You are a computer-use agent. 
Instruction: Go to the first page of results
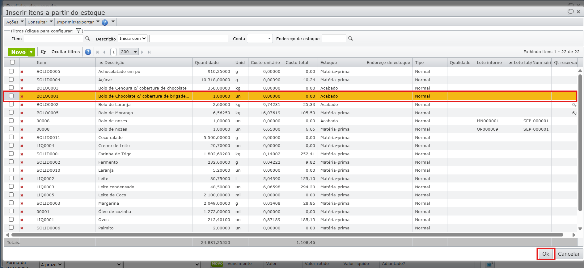coord(98,52)
